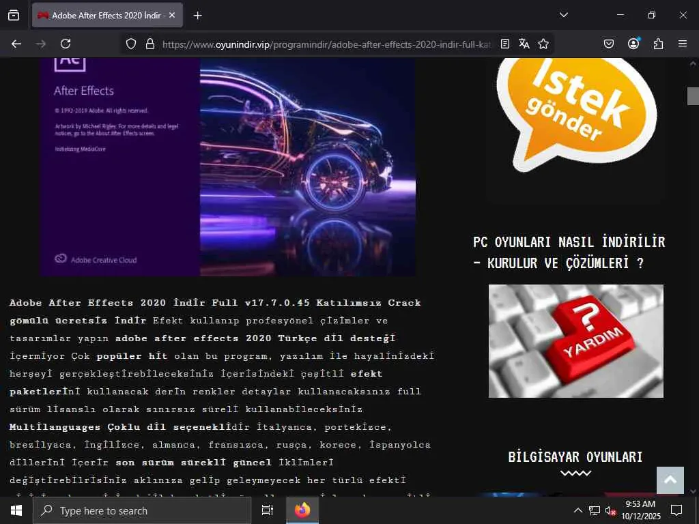
Task: Close the Adobe After Effects 2020 tab
Action: pos(172,15)
